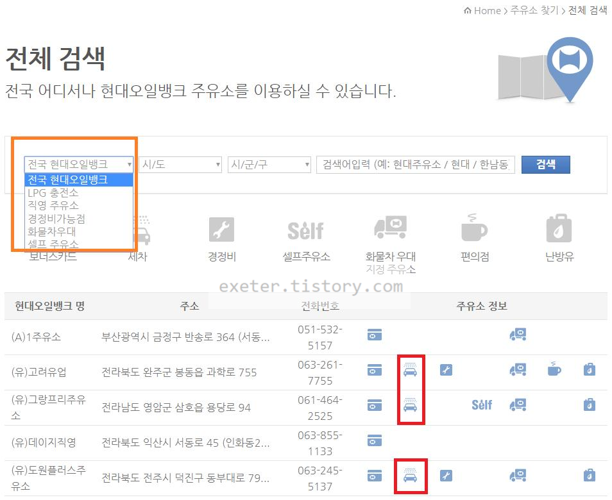Click heating oil icon in (유)그랑프리주유소 row
612x500 pixels.
point(590,404)
